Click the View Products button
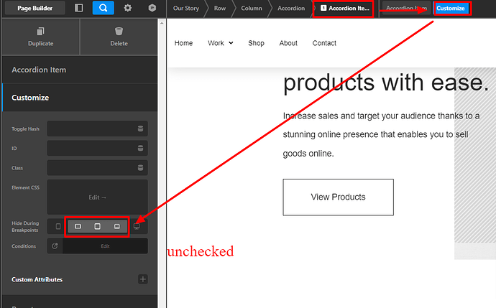Screen dimensions: 496x308 (338, 197)
